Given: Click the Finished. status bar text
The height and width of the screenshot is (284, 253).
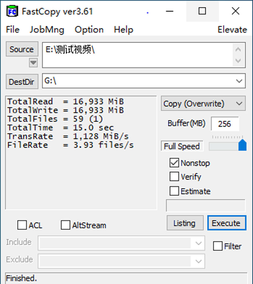Looking at the screenshot, I should pyautogui.click(x=22, y=278).
